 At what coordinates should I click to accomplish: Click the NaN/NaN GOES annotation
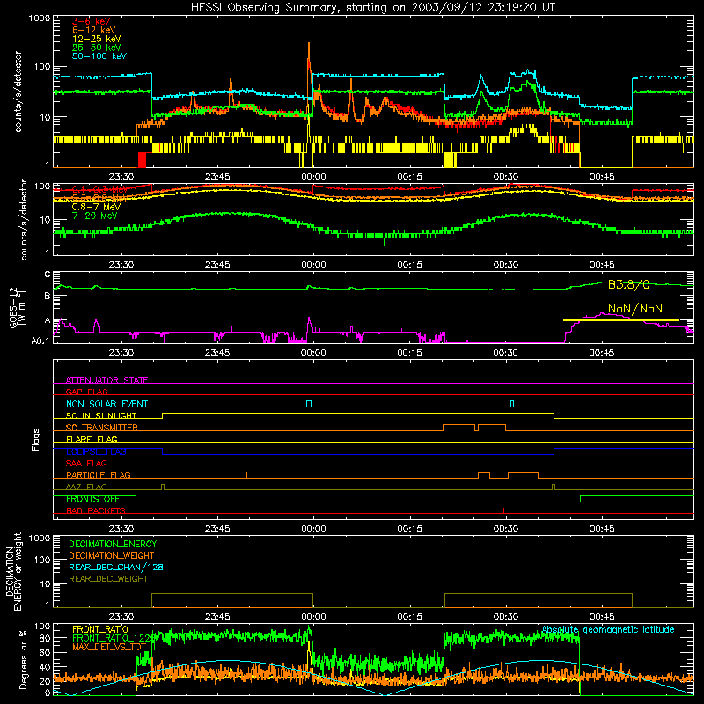[x=635, y=309]
